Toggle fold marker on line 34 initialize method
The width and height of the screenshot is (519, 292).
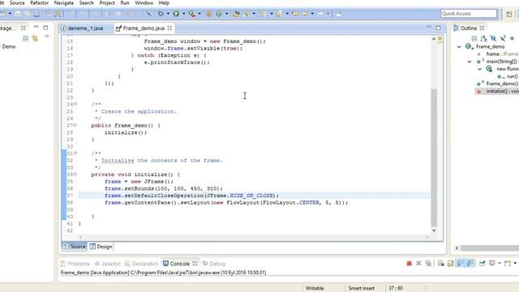coord(75,174)
